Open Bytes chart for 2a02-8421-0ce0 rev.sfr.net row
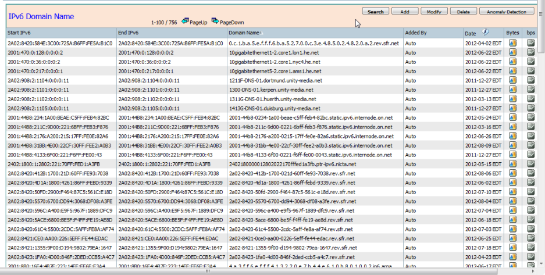This screenshot has width=545, height=275. click(512, 238)
